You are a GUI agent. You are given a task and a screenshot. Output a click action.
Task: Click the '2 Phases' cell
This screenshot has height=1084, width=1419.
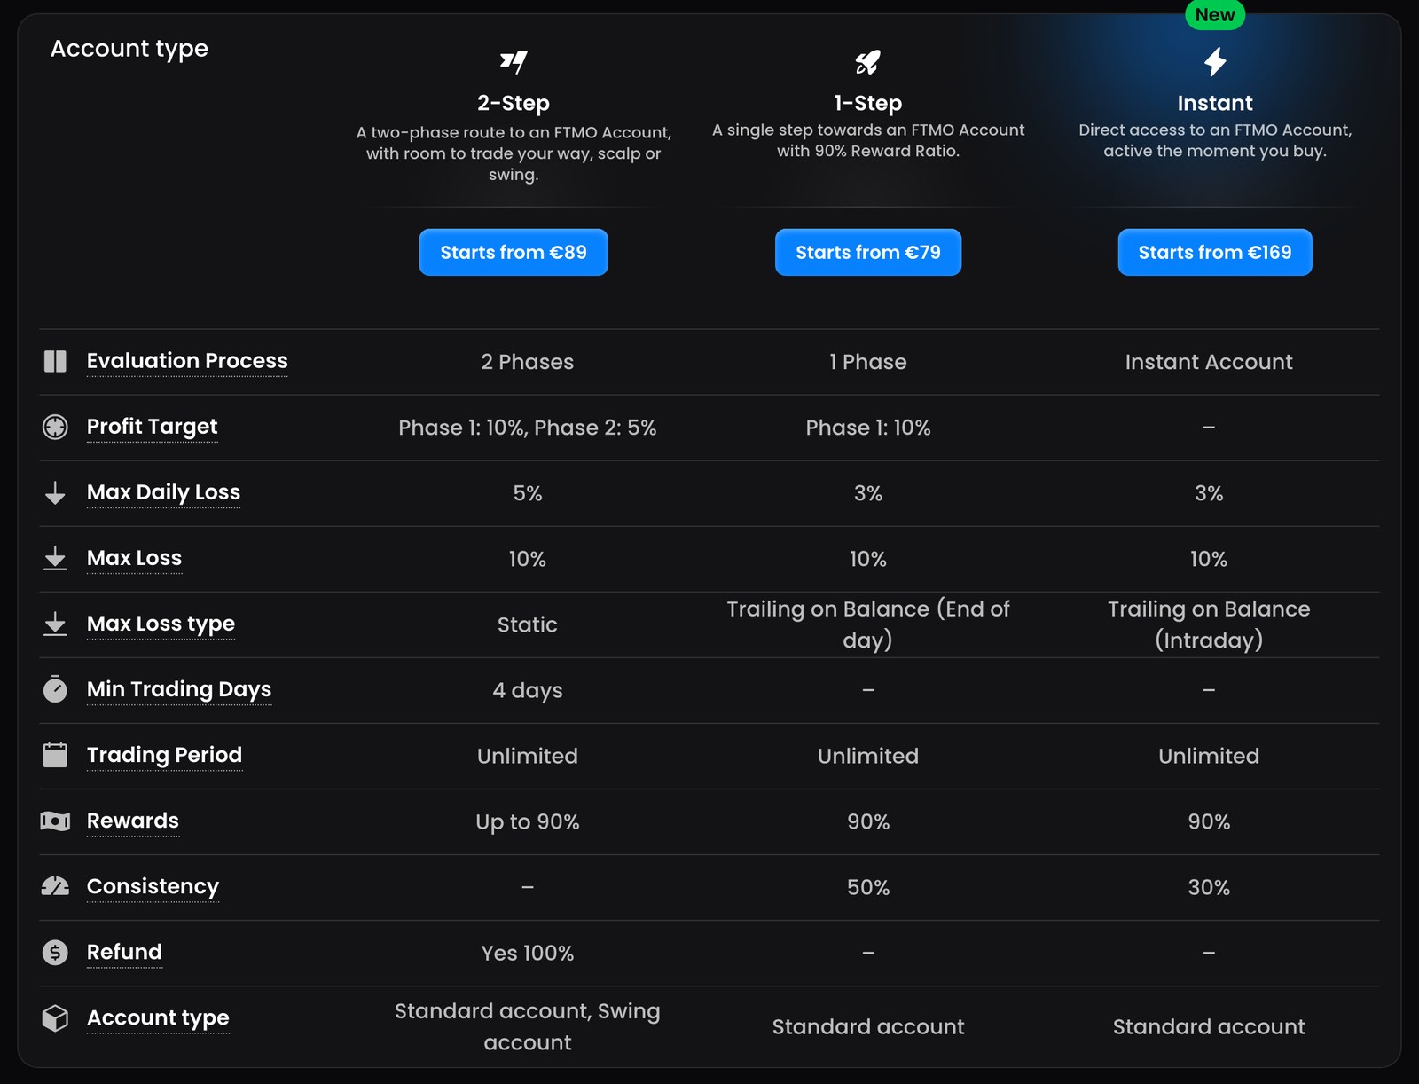click(528, 362)
